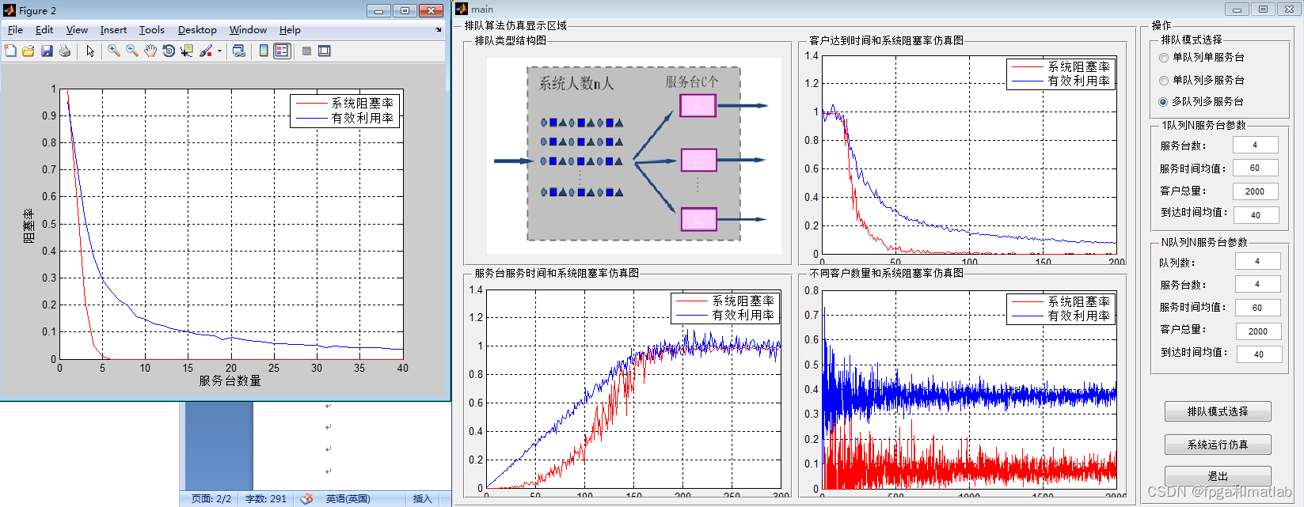Open the File menu in Figure 2
Image resolution: width=1304 pixels, height=507 pixels.
pyautogui.click(x=15, y=30)
